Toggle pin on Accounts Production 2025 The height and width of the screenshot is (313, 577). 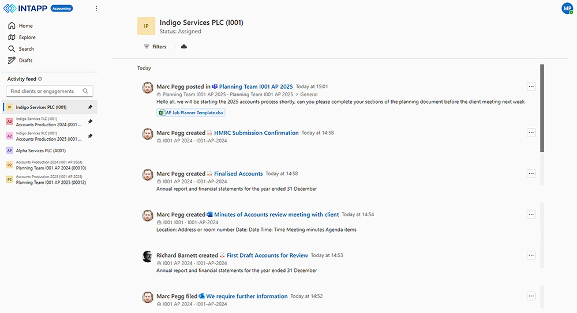pos(89,136)
